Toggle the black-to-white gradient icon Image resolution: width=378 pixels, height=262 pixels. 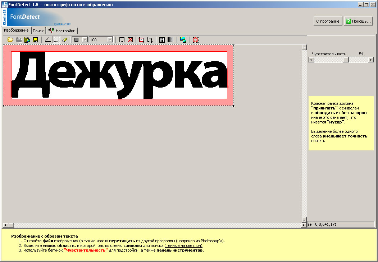click(x=170, y=40)
